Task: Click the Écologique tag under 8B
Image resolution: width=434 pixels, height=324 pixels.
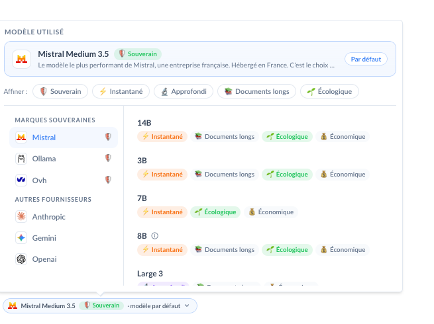Action: coord(287,250)
